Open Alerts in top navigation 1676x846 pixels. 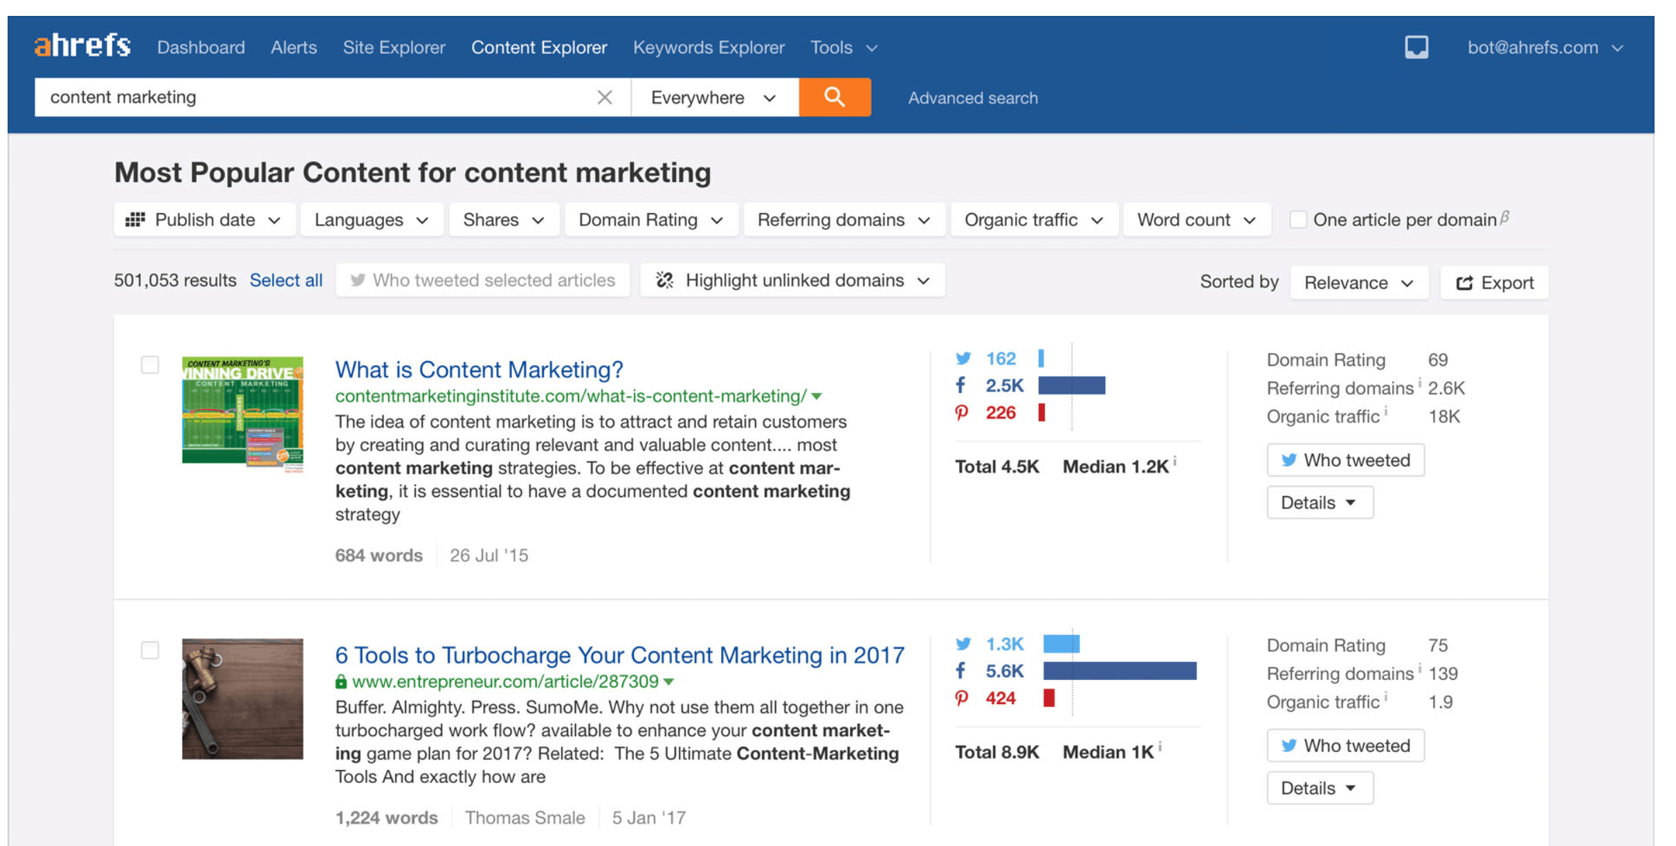tap(294, 48)
